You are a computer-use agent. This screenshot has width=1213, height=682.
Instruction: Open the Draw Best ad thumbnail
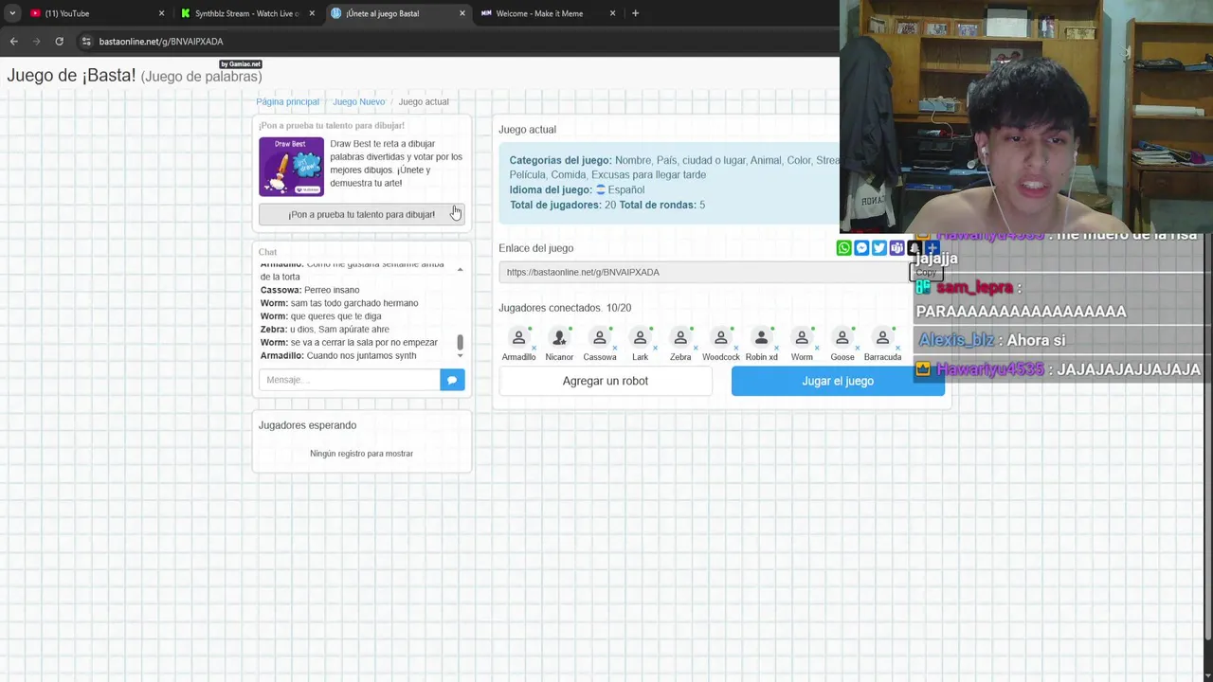click(x=291, y=167)
